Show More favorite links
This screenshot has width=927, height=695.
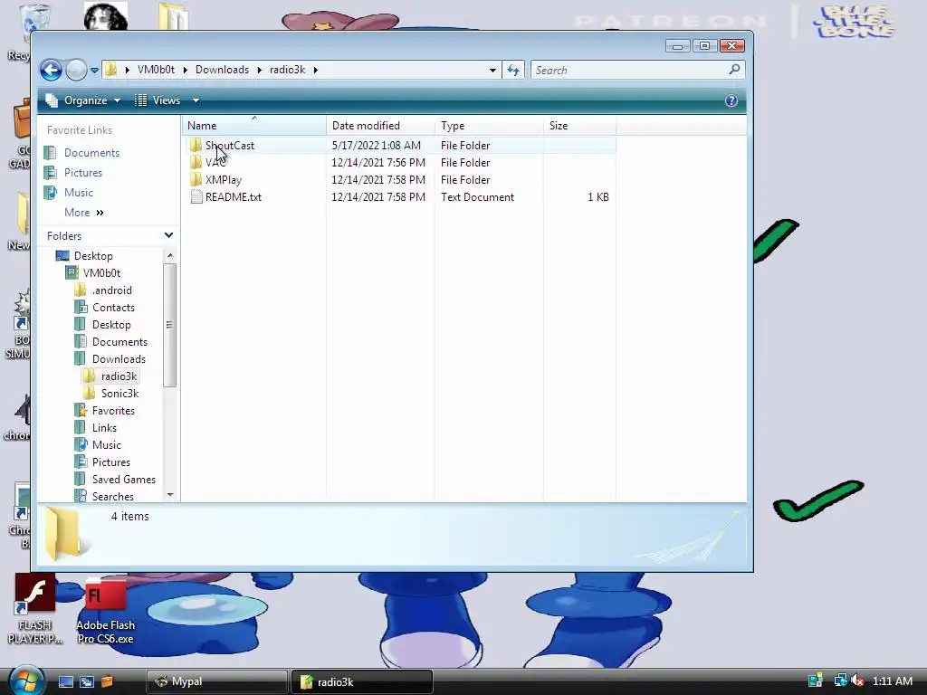click(x=84, y=212)
